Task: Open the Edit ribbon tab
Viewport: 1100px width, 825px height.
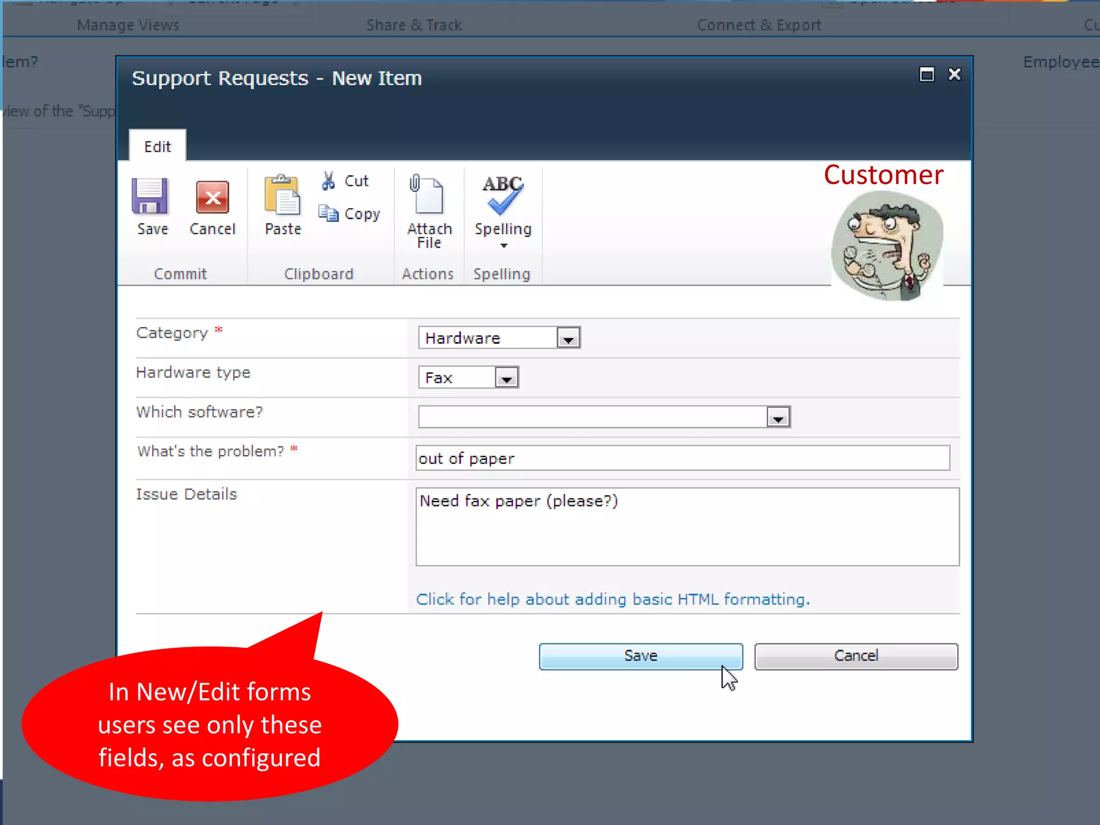Action: [157, 147]
